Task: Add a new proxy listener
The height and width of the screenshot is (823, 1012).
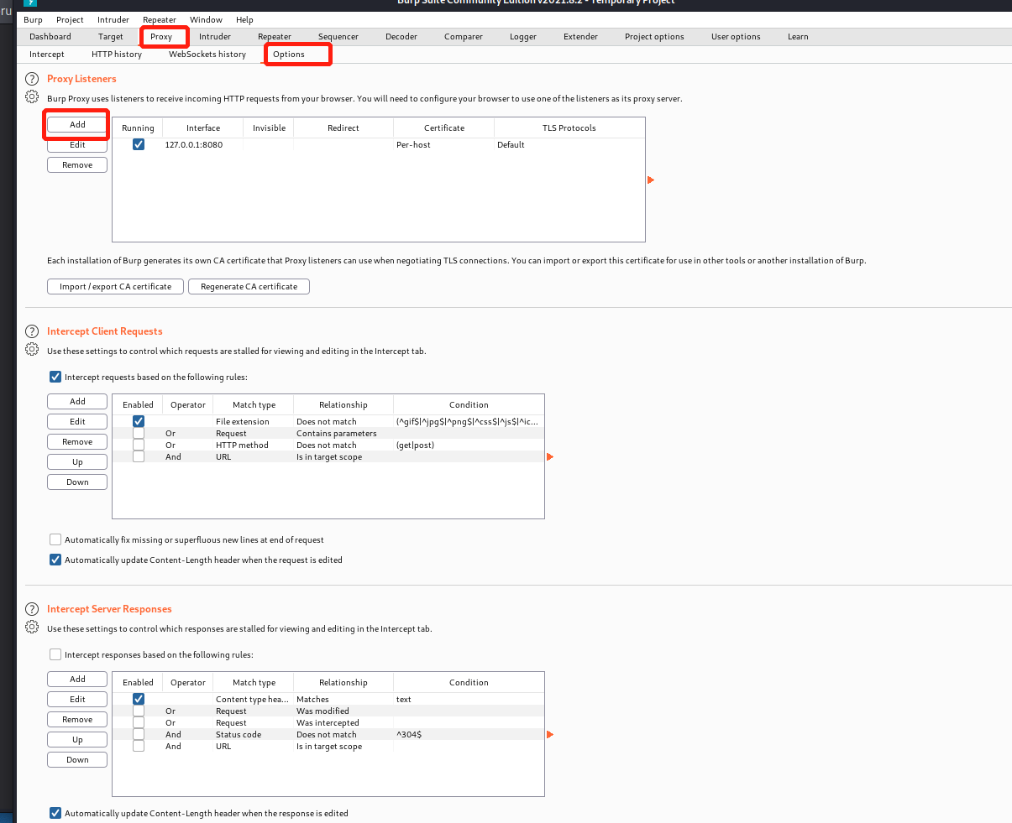Action: (x=77, y=124)
